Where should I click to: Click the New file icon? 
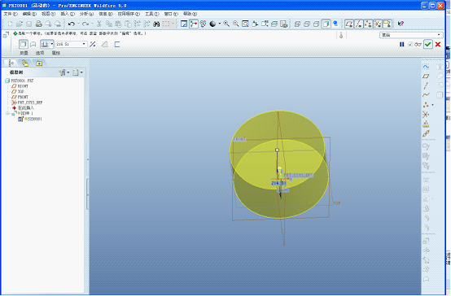[x=11, y=24]
